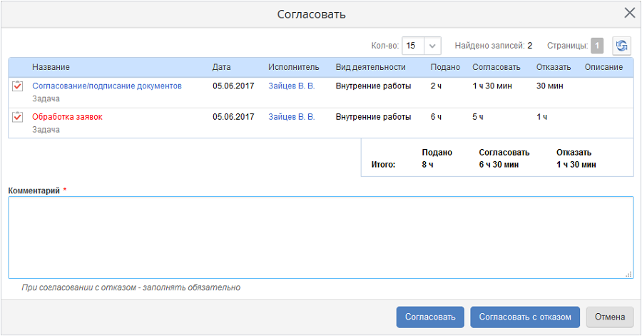Close the Согласовать dialog with the X
The height and width of the screenshot is (336, 642).
(x=629, y=13)
